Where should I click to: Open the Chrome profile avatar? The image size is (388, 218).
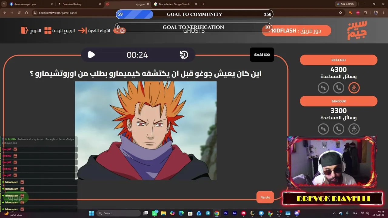tap(376, 13)
